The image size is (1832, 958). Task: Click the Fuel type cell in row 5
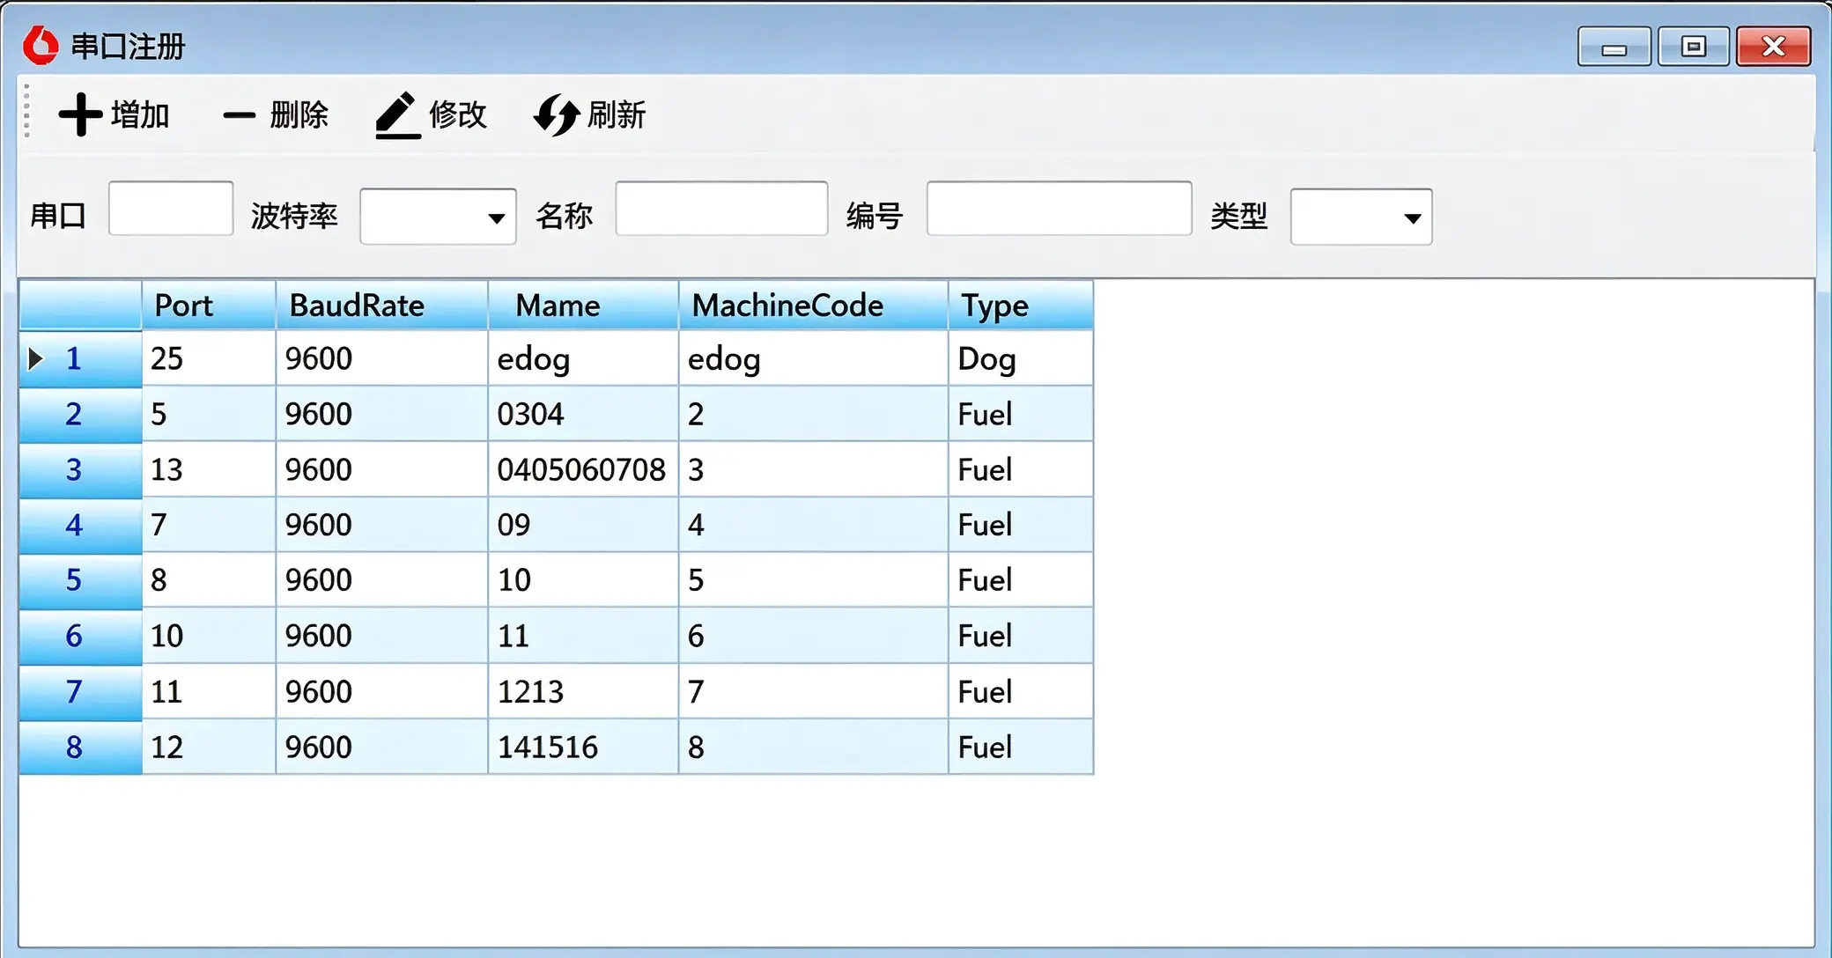coord(1021,580)
